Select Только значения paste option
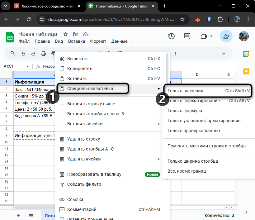Image resolution: width=255 pixels, height=220 pixels. click(209, 91)
